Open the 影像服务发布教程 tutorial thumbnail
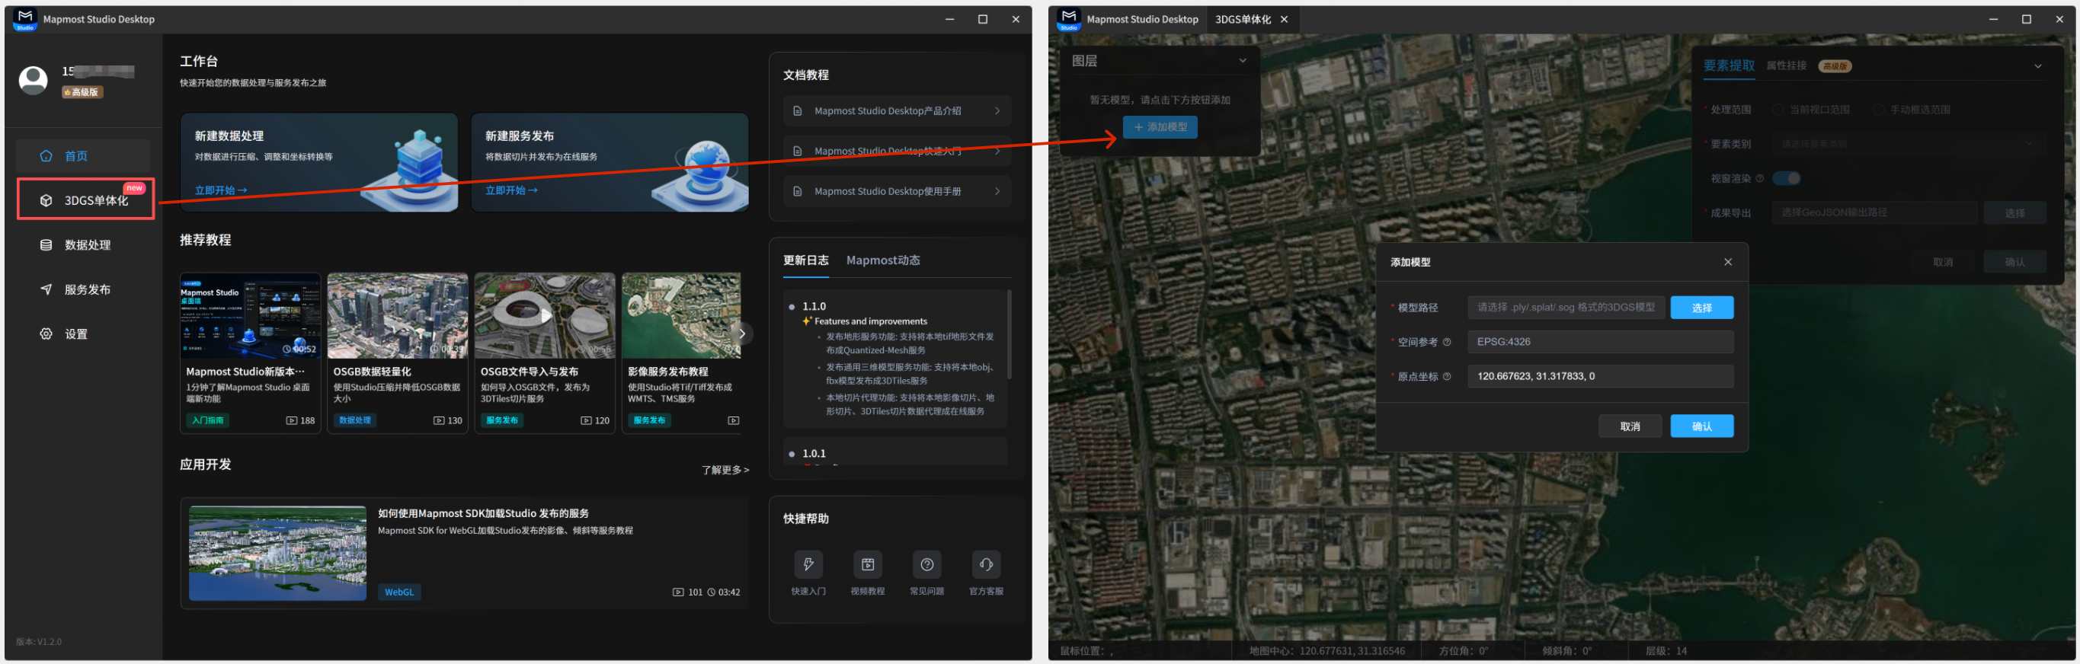 tap(681, 315)
